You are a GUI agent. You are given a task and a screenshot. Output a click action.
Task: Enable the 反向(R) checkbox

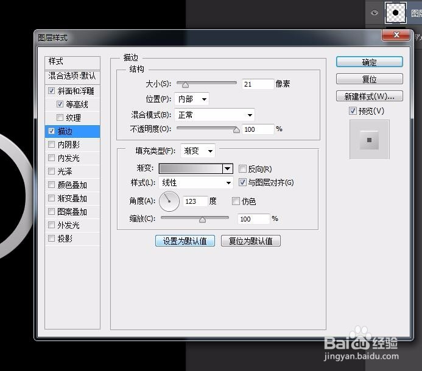click(x=242, y=169)
